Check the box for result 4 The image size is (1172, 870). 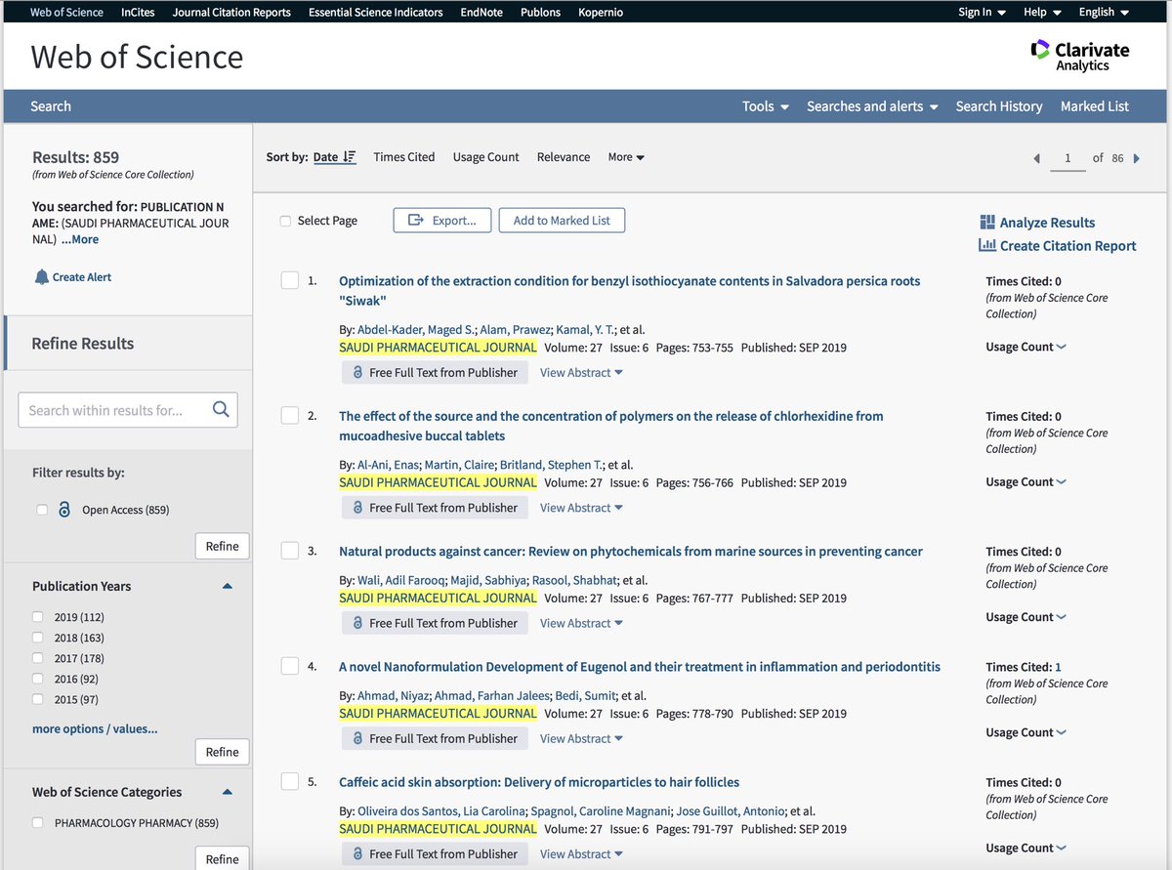(290, 666)
